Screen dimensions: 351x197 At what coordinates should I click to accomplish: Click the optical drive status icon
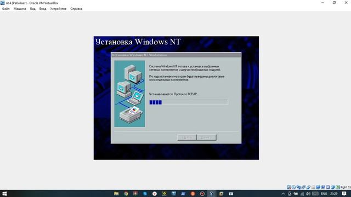294,187
